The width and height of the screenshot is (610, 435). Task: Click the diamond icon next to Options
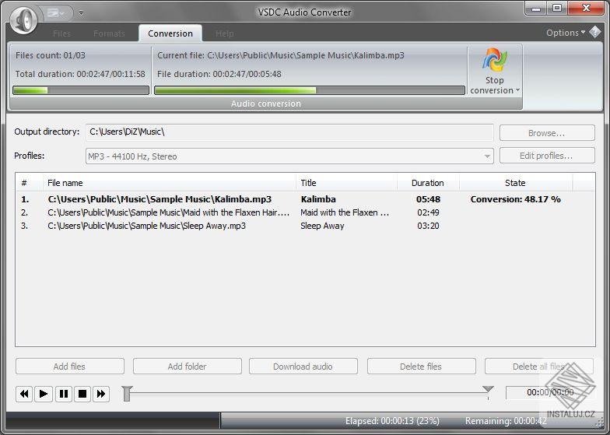[594, 32]
